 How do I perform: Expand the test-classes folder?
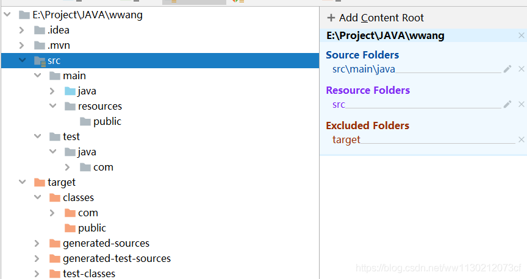(x=37, y=274)
